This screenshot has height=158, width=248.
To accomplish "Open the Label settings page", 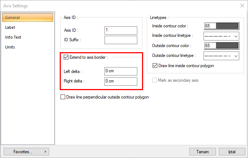I will (10, 27).
